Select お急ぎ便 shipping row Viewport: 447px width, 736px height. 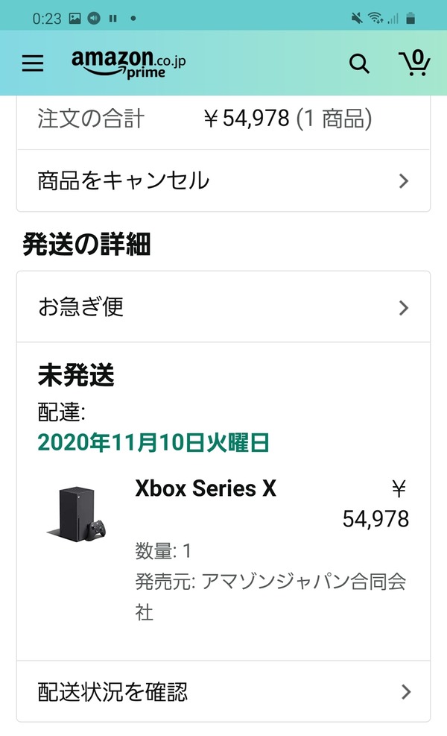pos(223,307)
